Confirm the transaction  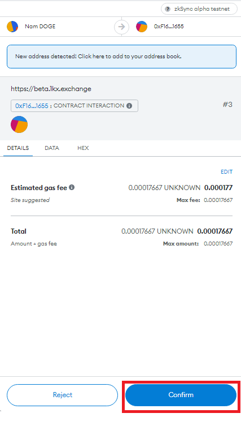click(x=181, y=395)
